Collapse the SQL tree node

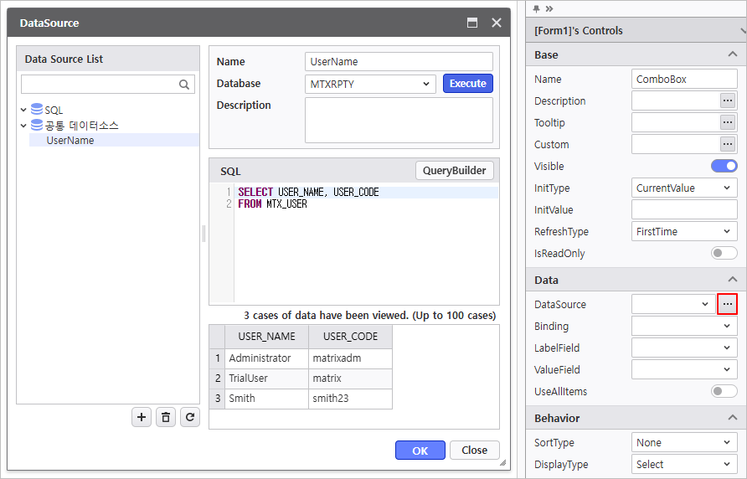[23, 110]
